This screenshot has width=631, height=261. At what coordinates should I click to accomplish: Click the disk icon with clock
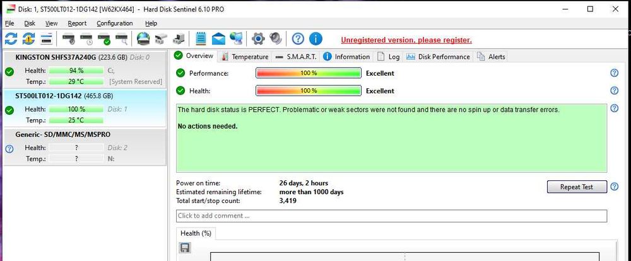[86, 39]
